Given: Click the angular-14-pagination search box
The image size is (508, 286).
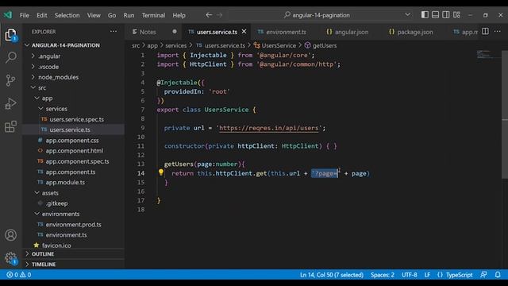Looking at the screenshot, I should [x=316, y=15].
